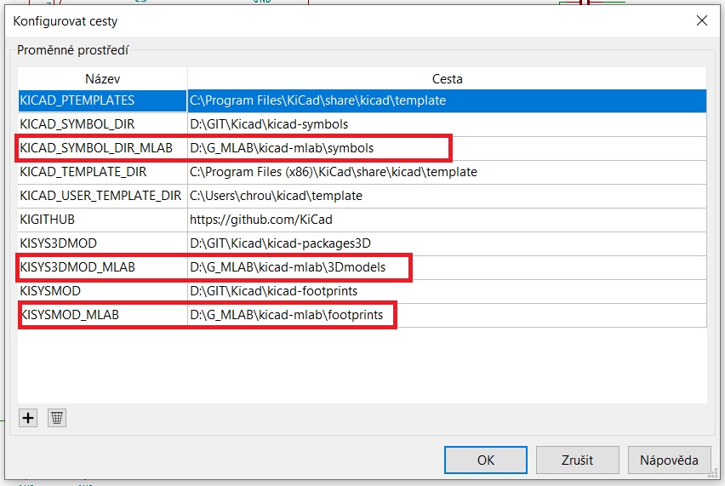725x486 pixels.
Task: Click the trash icon to delete the row
Action: 56,418
